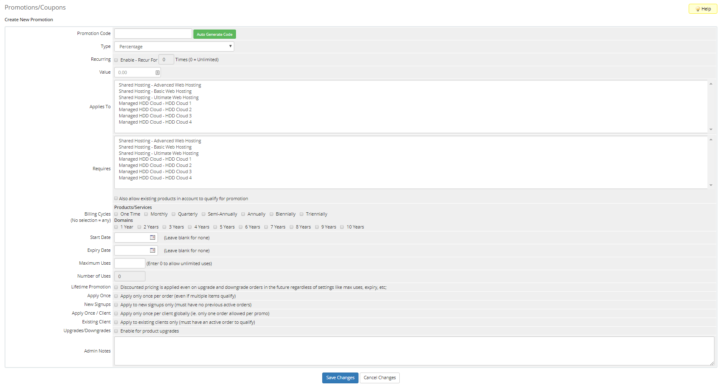Click Auto Generate Code button
This screenshot has width=722, height=385.
pos(215,34)
